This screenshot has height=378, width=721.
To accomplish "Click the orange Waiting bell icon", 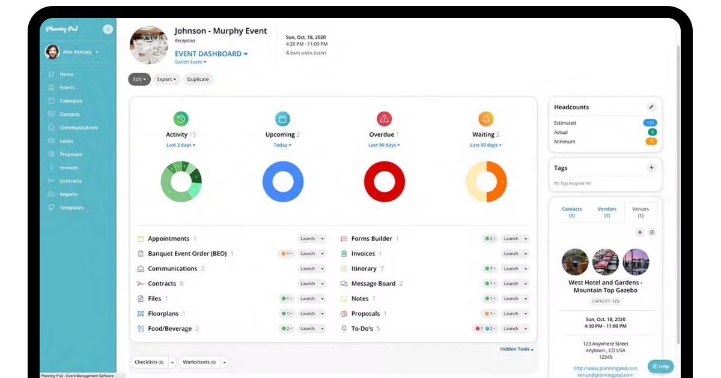I will pos(485,118).
